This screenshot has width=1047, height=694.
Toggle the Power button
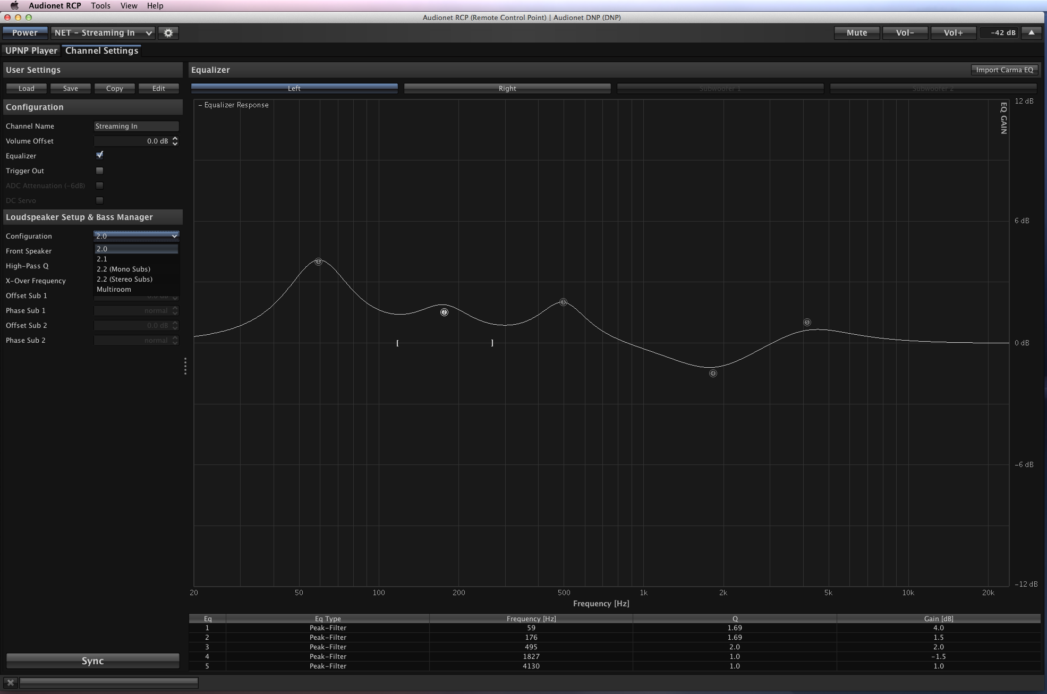pos(25,33)
